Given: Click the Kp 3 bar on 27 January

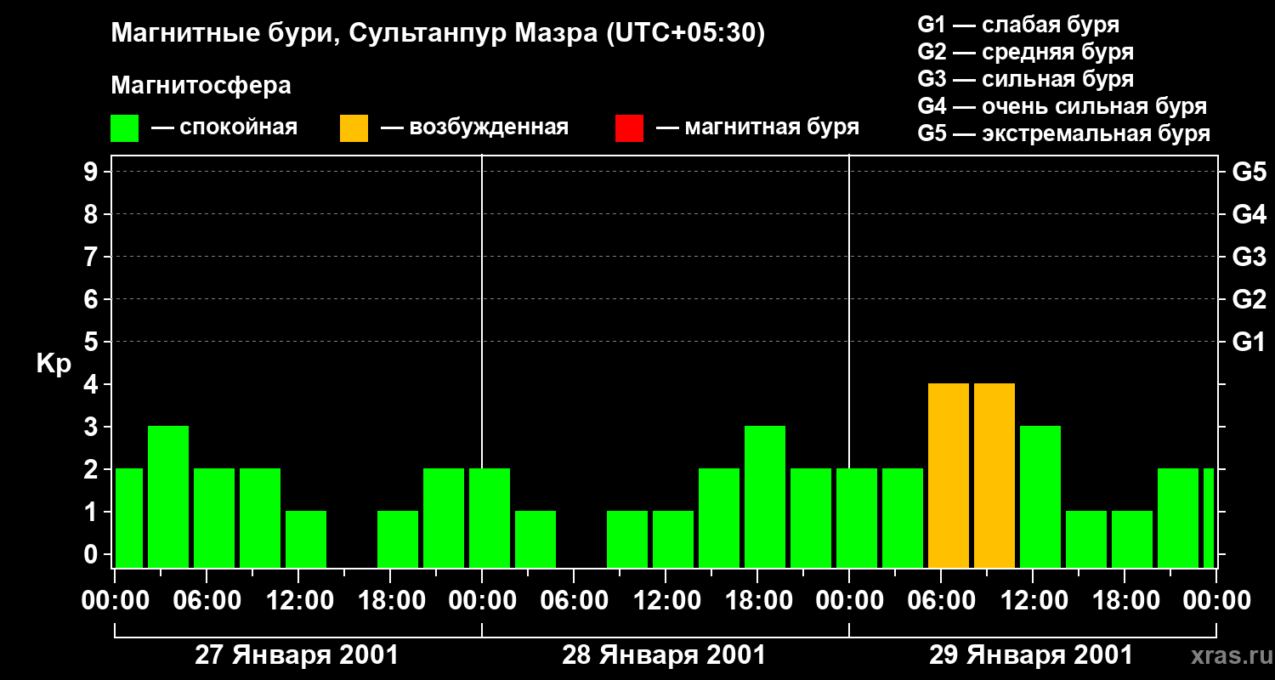Looking at the screenshot, I should click(x=168, y=496).
